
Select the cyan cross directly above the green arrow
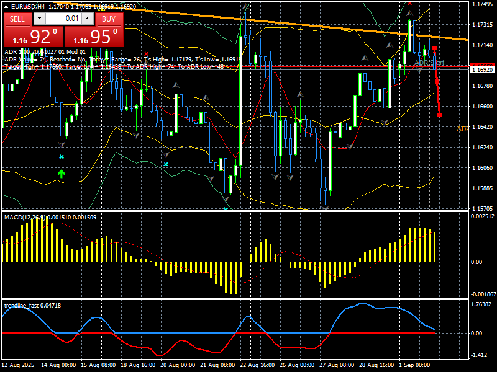pyautogui.click(x=62, y=157)
